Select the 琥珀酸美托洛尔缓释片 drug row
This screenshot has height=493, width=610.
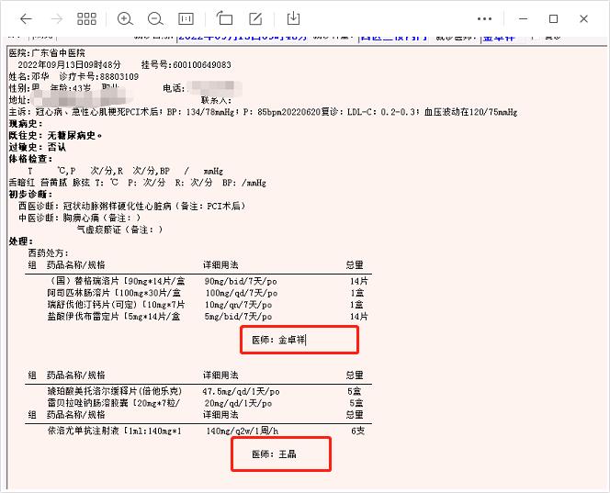(205, 391)
